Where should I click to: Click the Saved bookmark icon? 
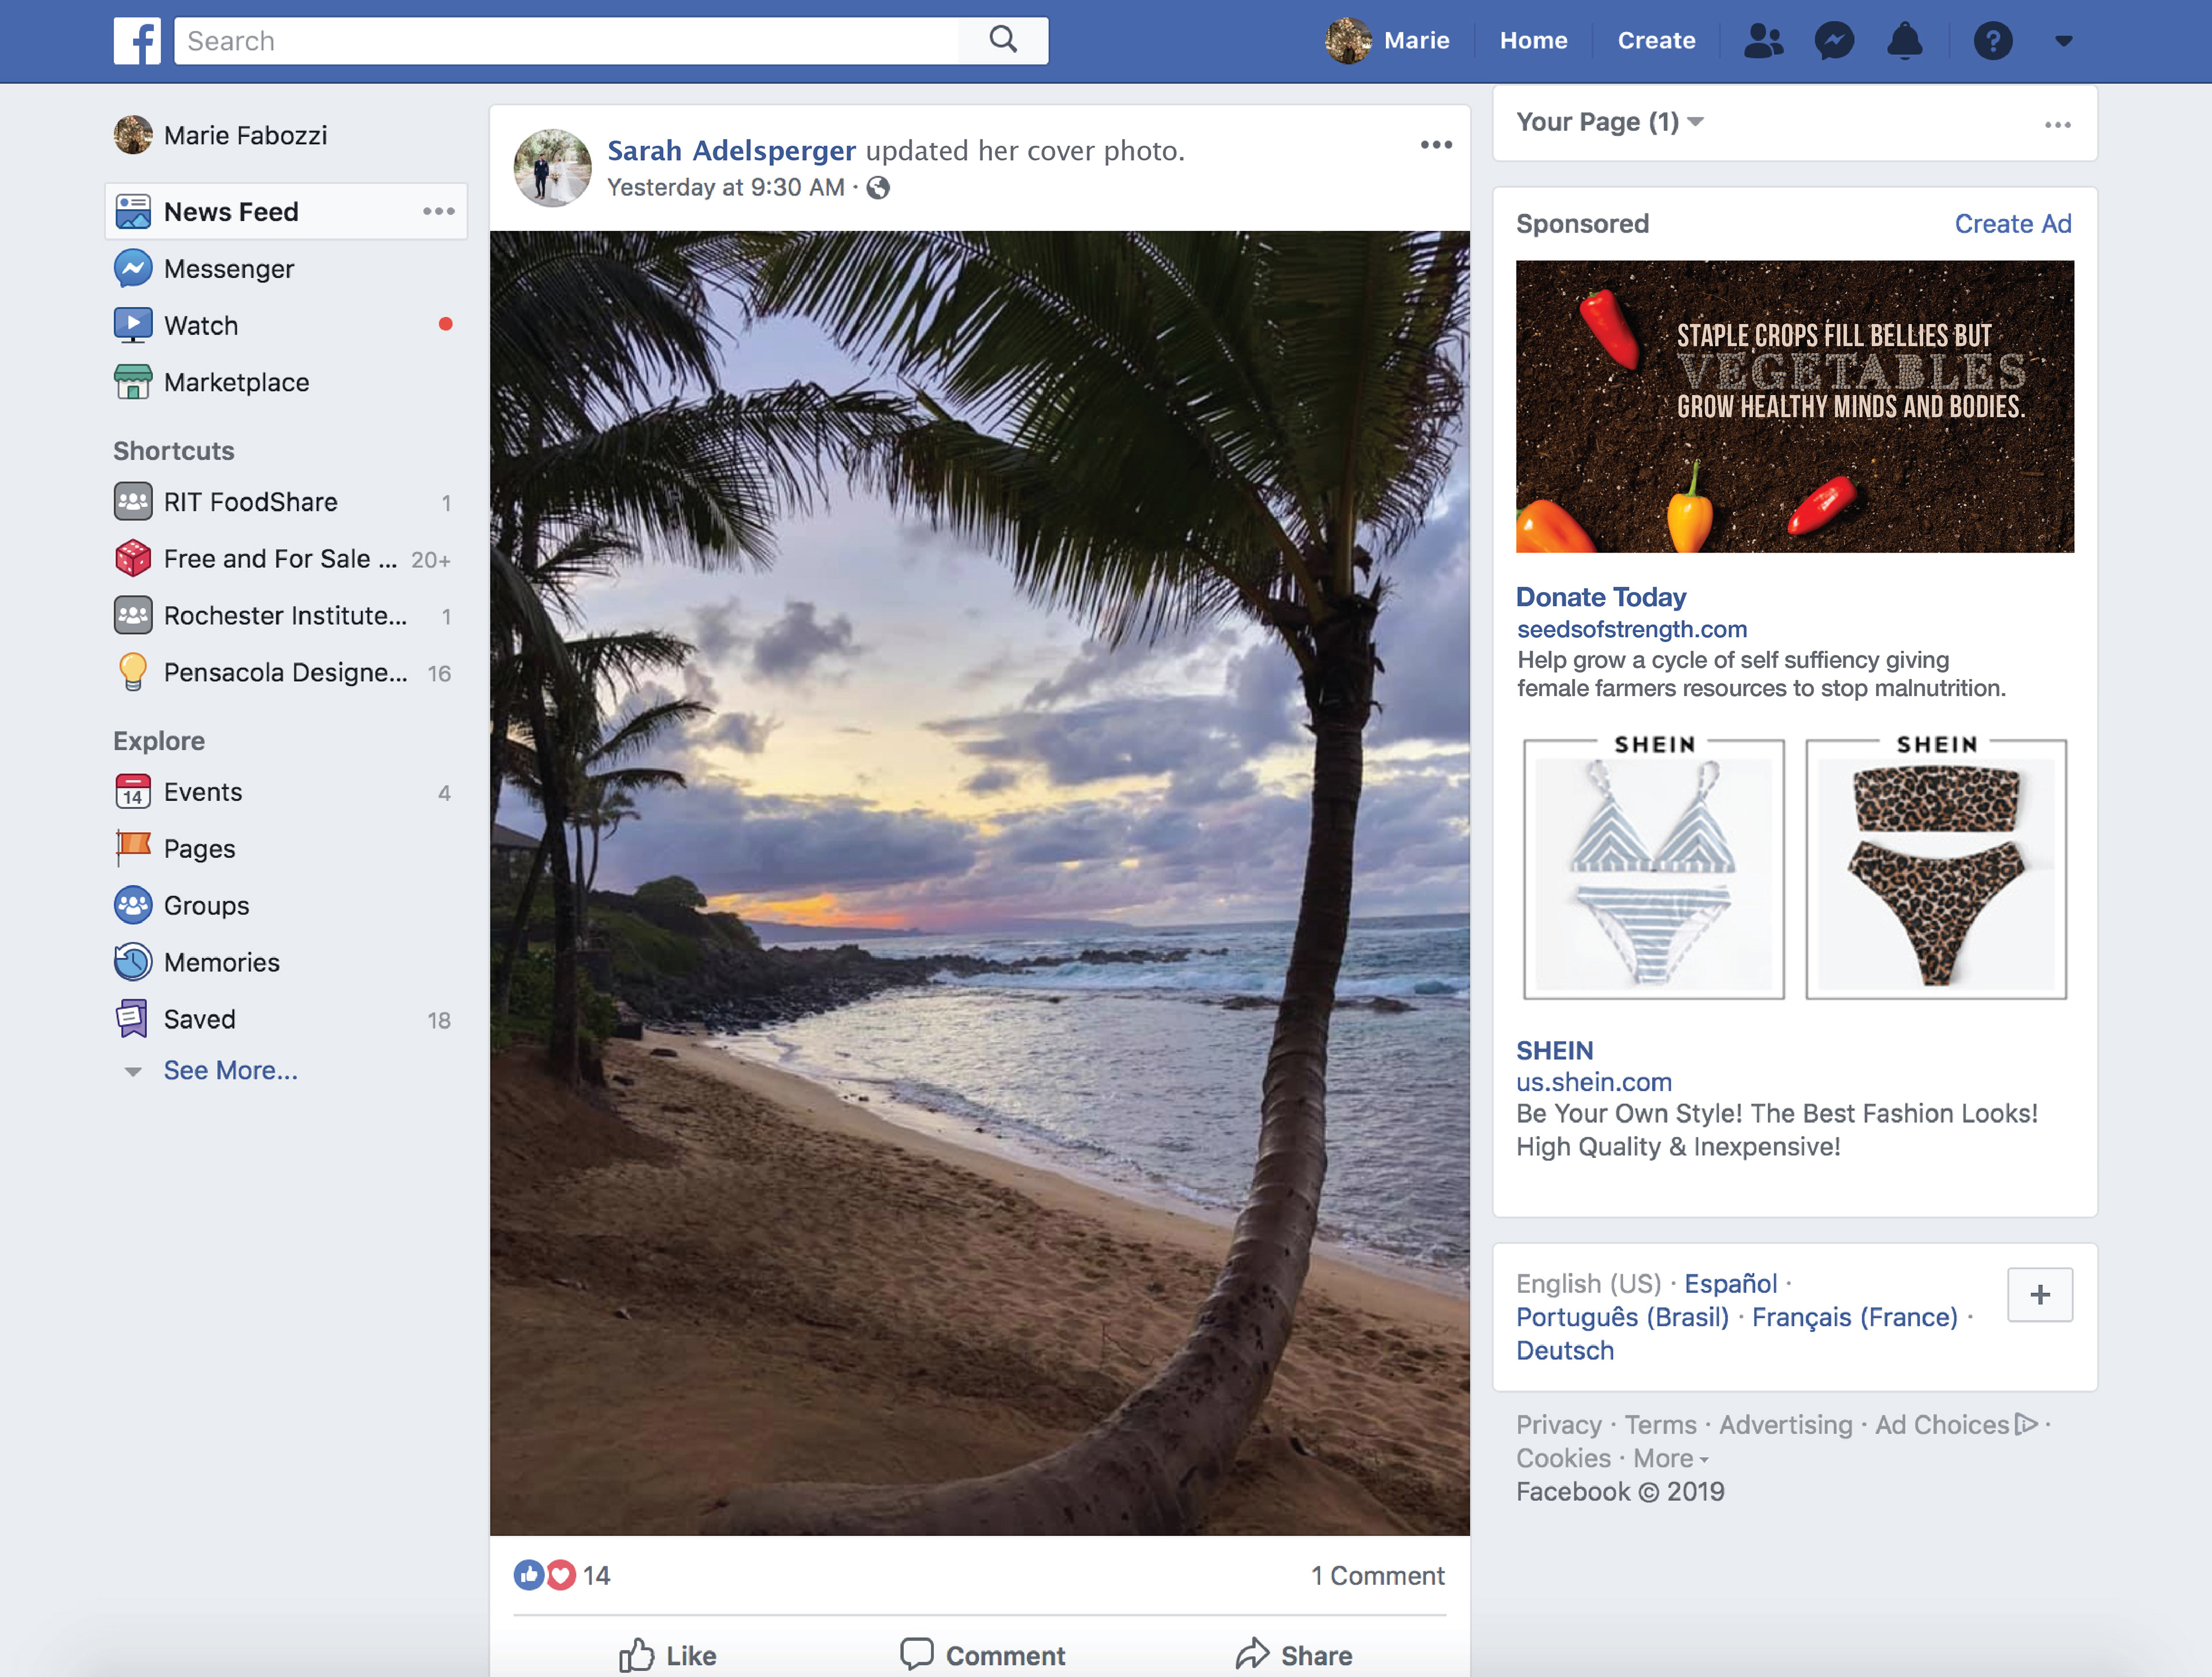[133, 1019]
